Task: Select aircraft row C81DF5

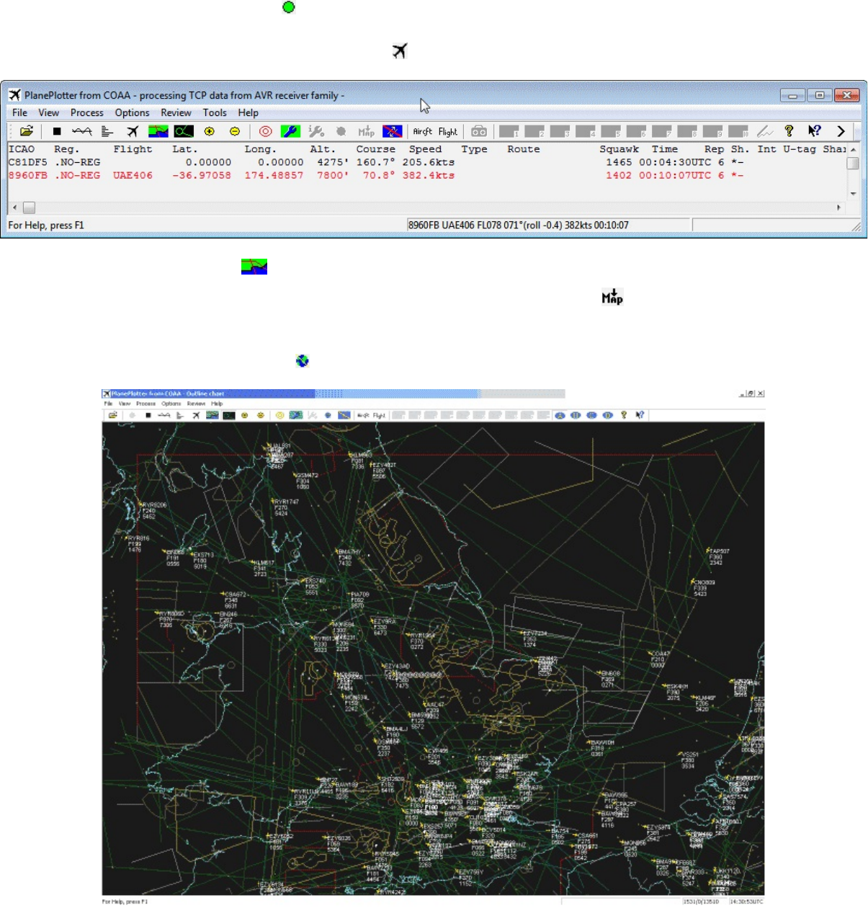Action: tap(426, 162)
